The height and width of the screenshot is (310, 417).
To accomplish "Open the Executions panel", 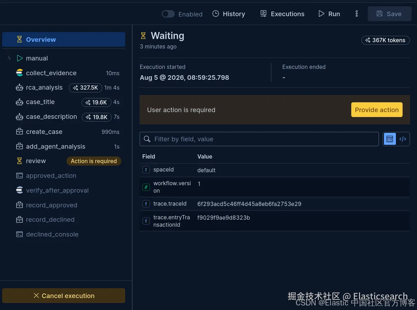I will click(282, 14).
